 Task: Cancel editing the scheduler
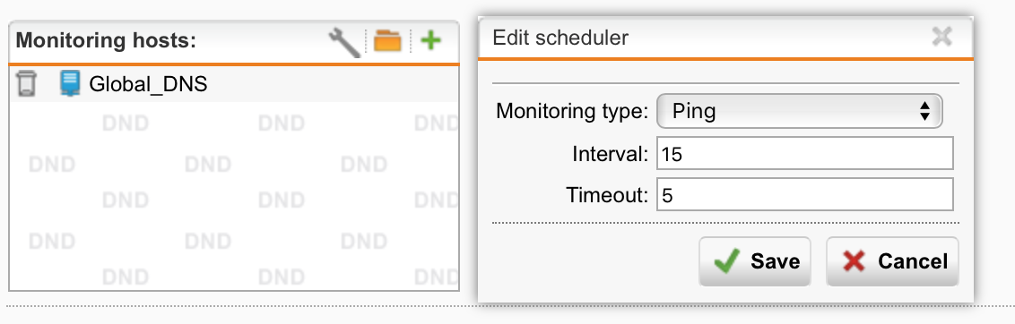click(892, 261)
